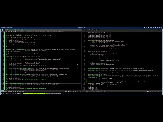Screen dimensions: 163x122
Task: Click the power icon at panel's far right
Action: 162,28
